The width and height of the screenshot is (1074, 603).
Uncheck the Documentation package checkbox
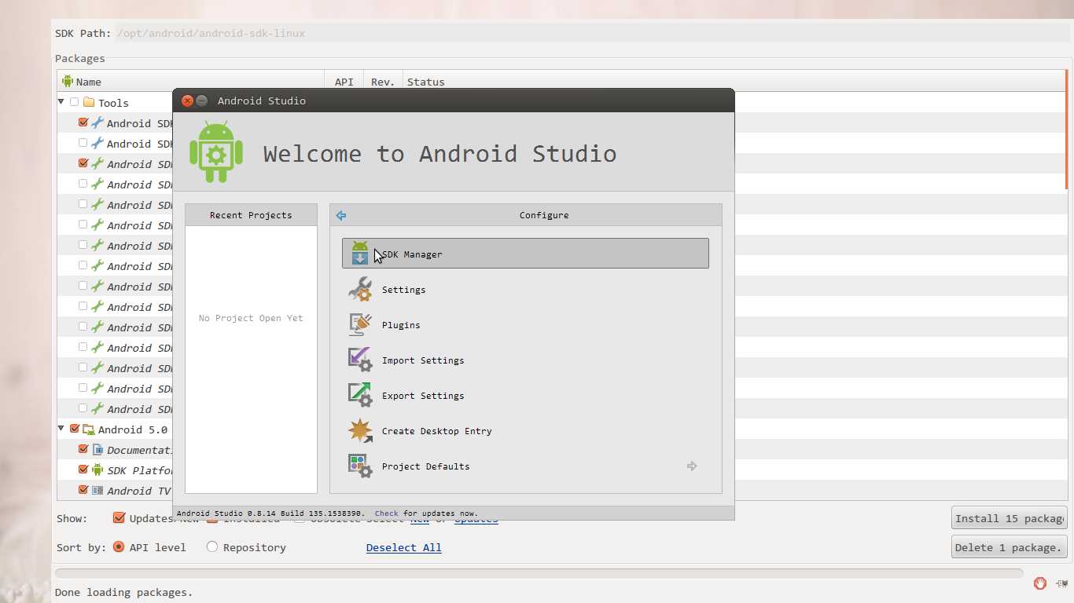pyautogui.click(x=83, y=449)
